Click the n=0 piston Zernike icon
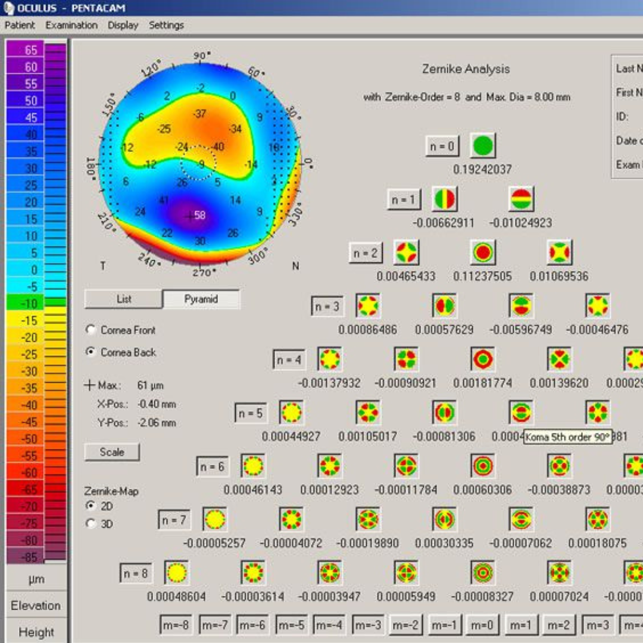Viewport: 643px width, 643px height. coord(482,146)
